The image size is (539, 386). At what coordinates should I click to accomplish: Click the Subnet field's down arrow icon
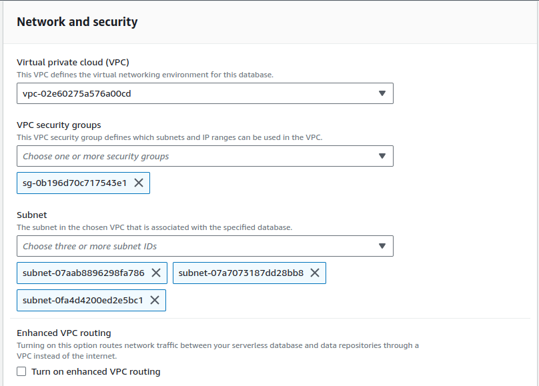point(382,246)
